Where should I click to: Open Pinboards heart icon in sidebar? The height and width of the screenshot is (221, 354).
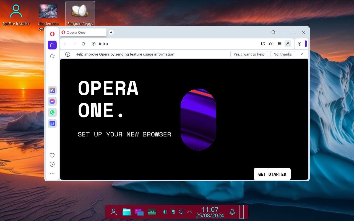pyautogui.click(x=52, y=155)
